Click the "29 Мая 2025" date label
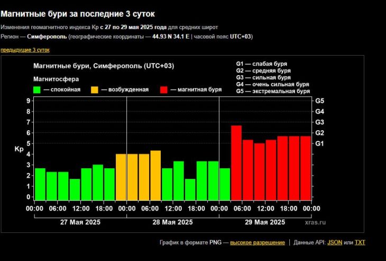386x261 pixels. point(265,222)
